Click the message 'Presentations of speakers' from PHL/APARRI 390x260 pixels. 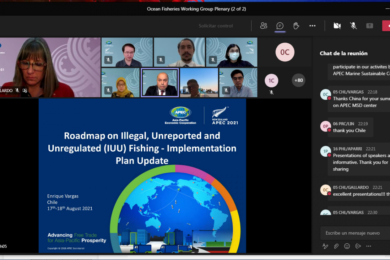pyautogui.click(x=361, y=162)
